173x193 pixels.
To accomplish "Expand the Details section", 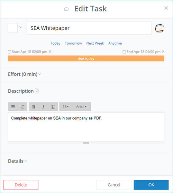I will (x=18, y=161).
